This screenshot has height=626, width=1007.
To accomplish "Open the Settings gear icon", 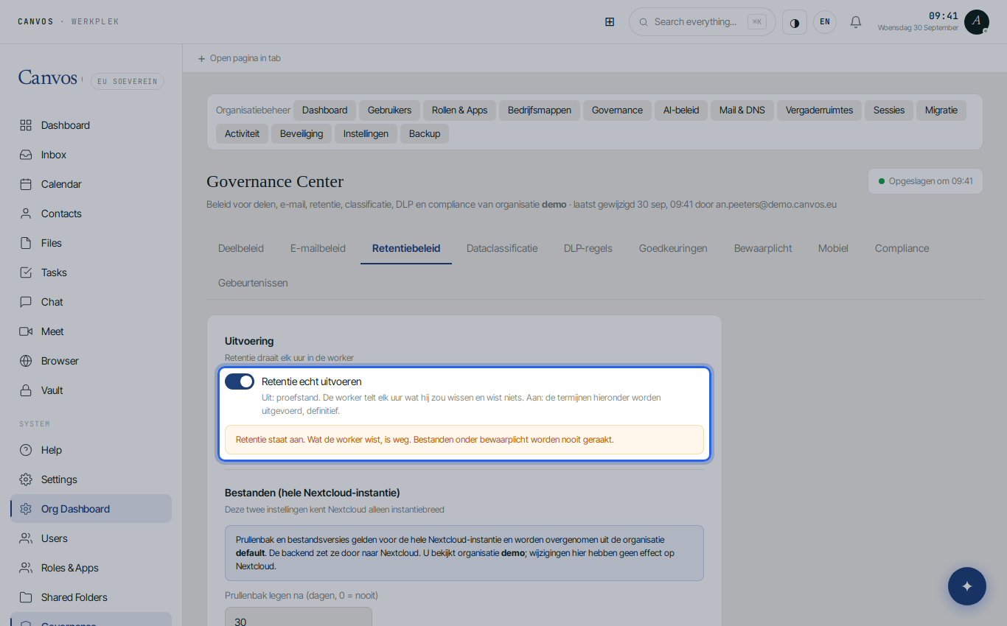I will pos(26,479).
